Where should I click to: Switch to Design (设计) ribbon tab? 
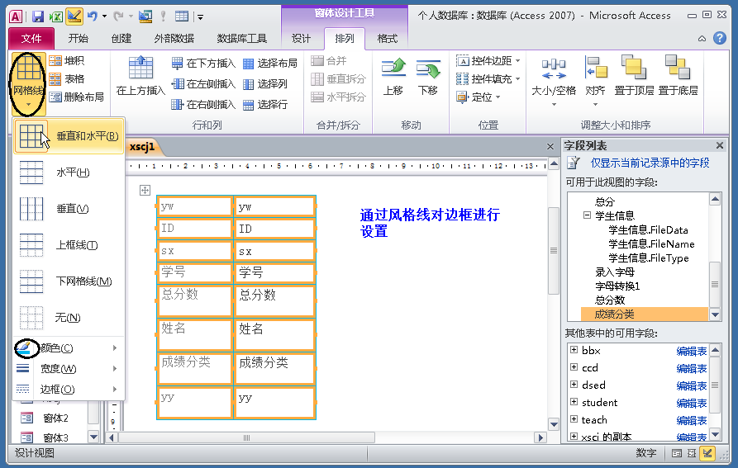pos(301,39)
